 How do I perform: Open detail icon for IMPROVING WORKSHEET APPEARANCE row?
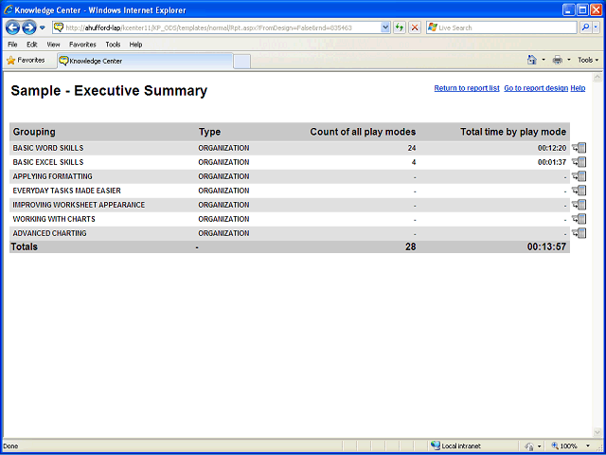[579, 205]
